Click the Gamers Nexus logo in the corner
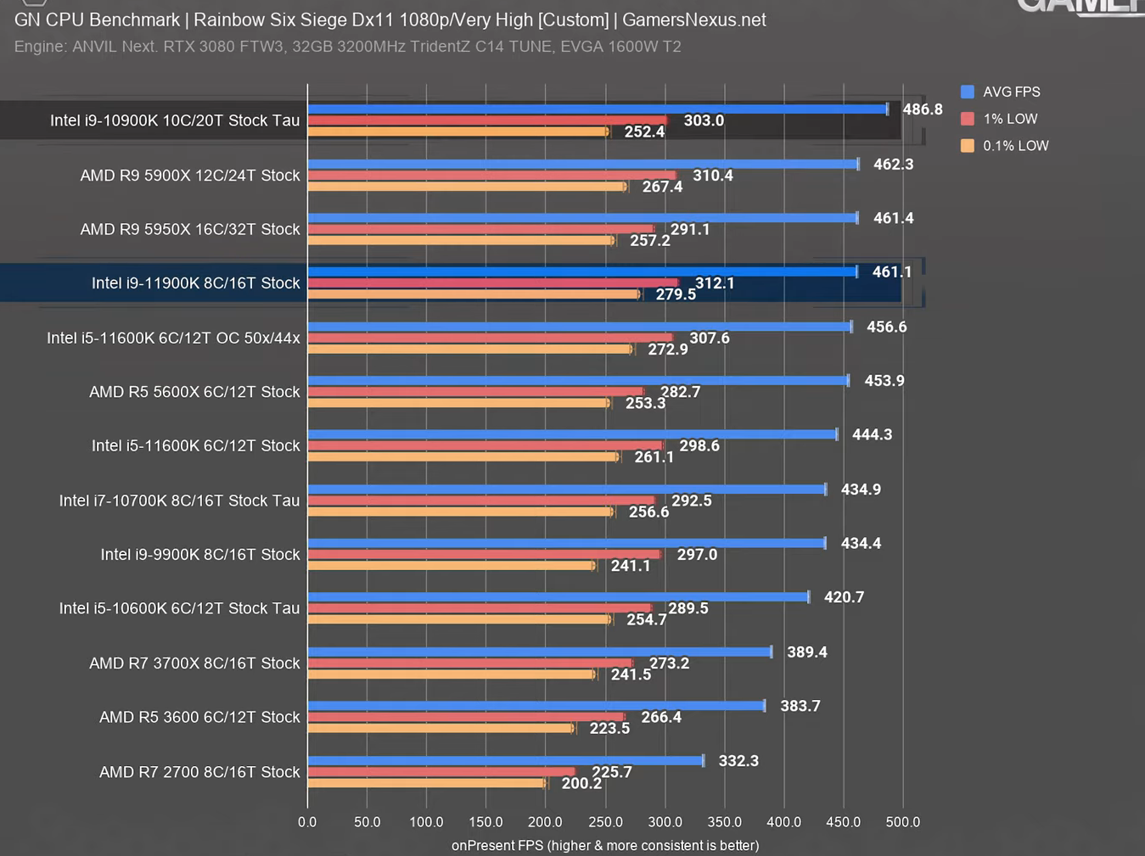Image resolution: width=1145 pixels, height=856 pixels. pos(1080,7)
